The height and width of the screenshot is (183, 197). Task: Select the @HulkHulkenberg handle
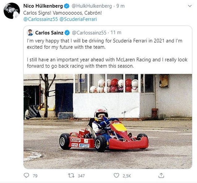(x=91, y=6)
